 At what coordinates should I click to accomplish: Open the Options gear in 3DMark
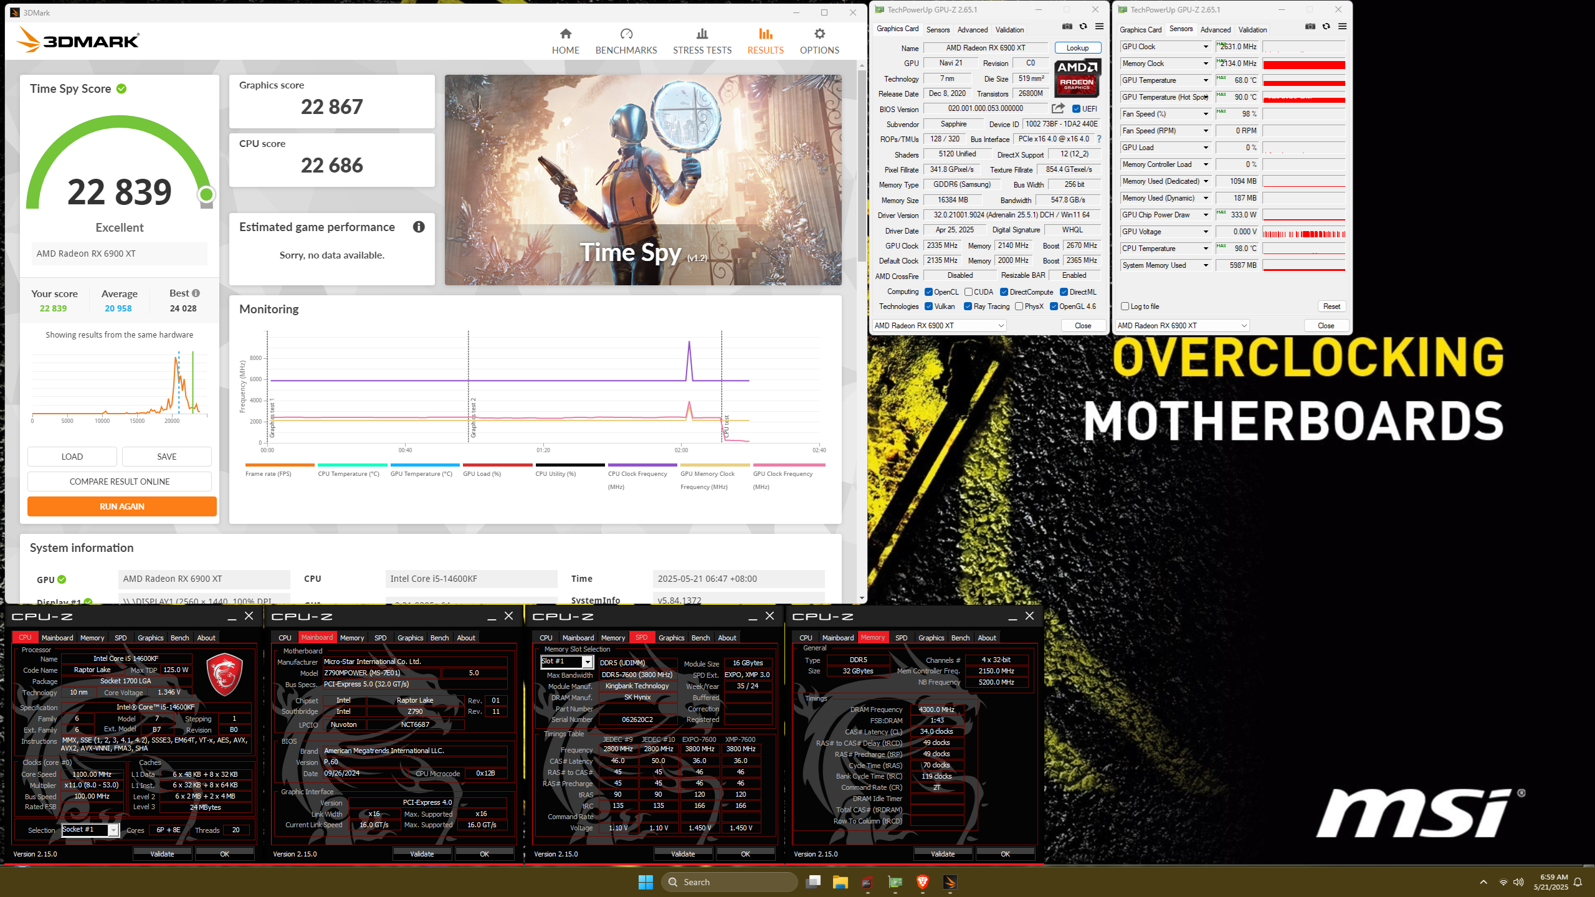coord(819,34)
